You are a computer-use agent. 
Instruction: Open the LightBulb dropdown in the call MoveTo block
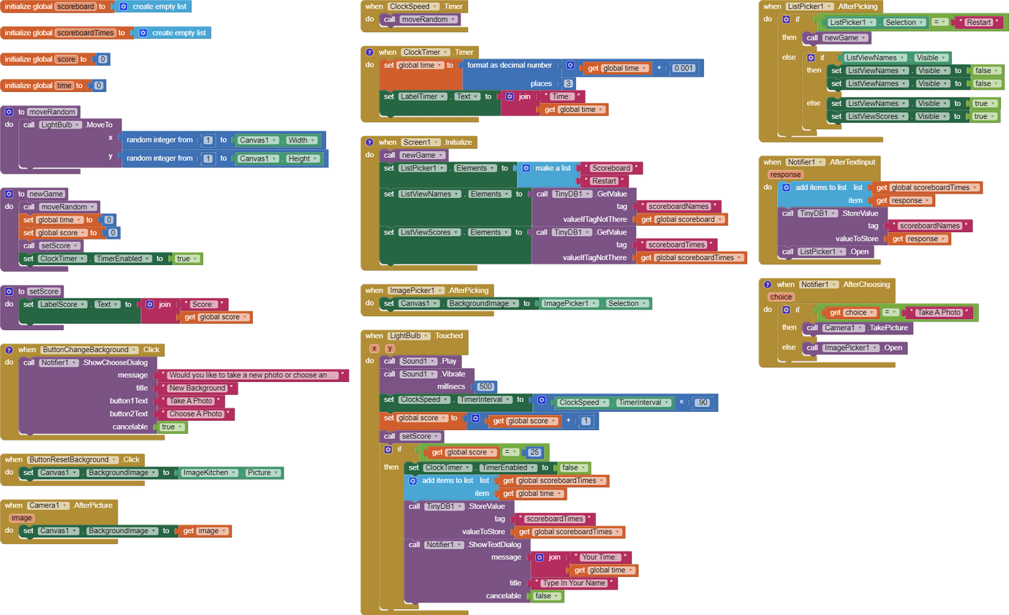click(x=60, y=125)
